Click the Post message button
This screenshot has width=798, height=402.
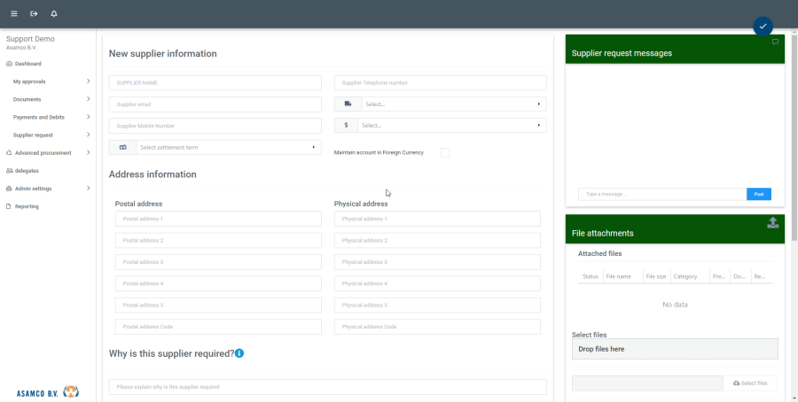coord(758,194)
